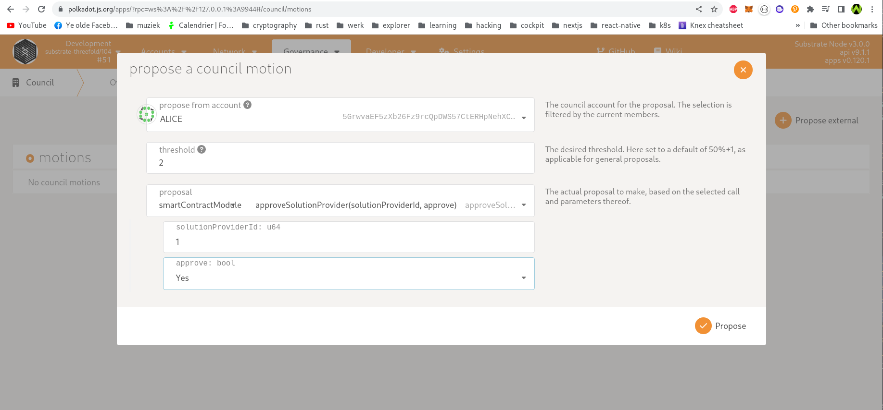Open the approve bool Yes dropdown
The width and height of the screenshot is (883, 410).
pos(523,278)
